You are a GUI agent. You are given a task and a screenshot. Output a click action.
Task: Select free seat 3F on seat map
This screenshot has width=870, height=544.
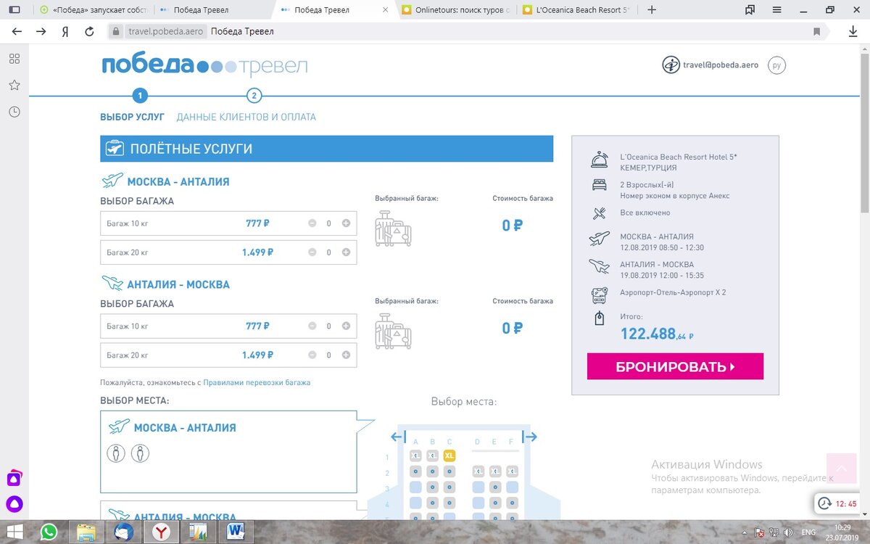[x=512, y=487]
